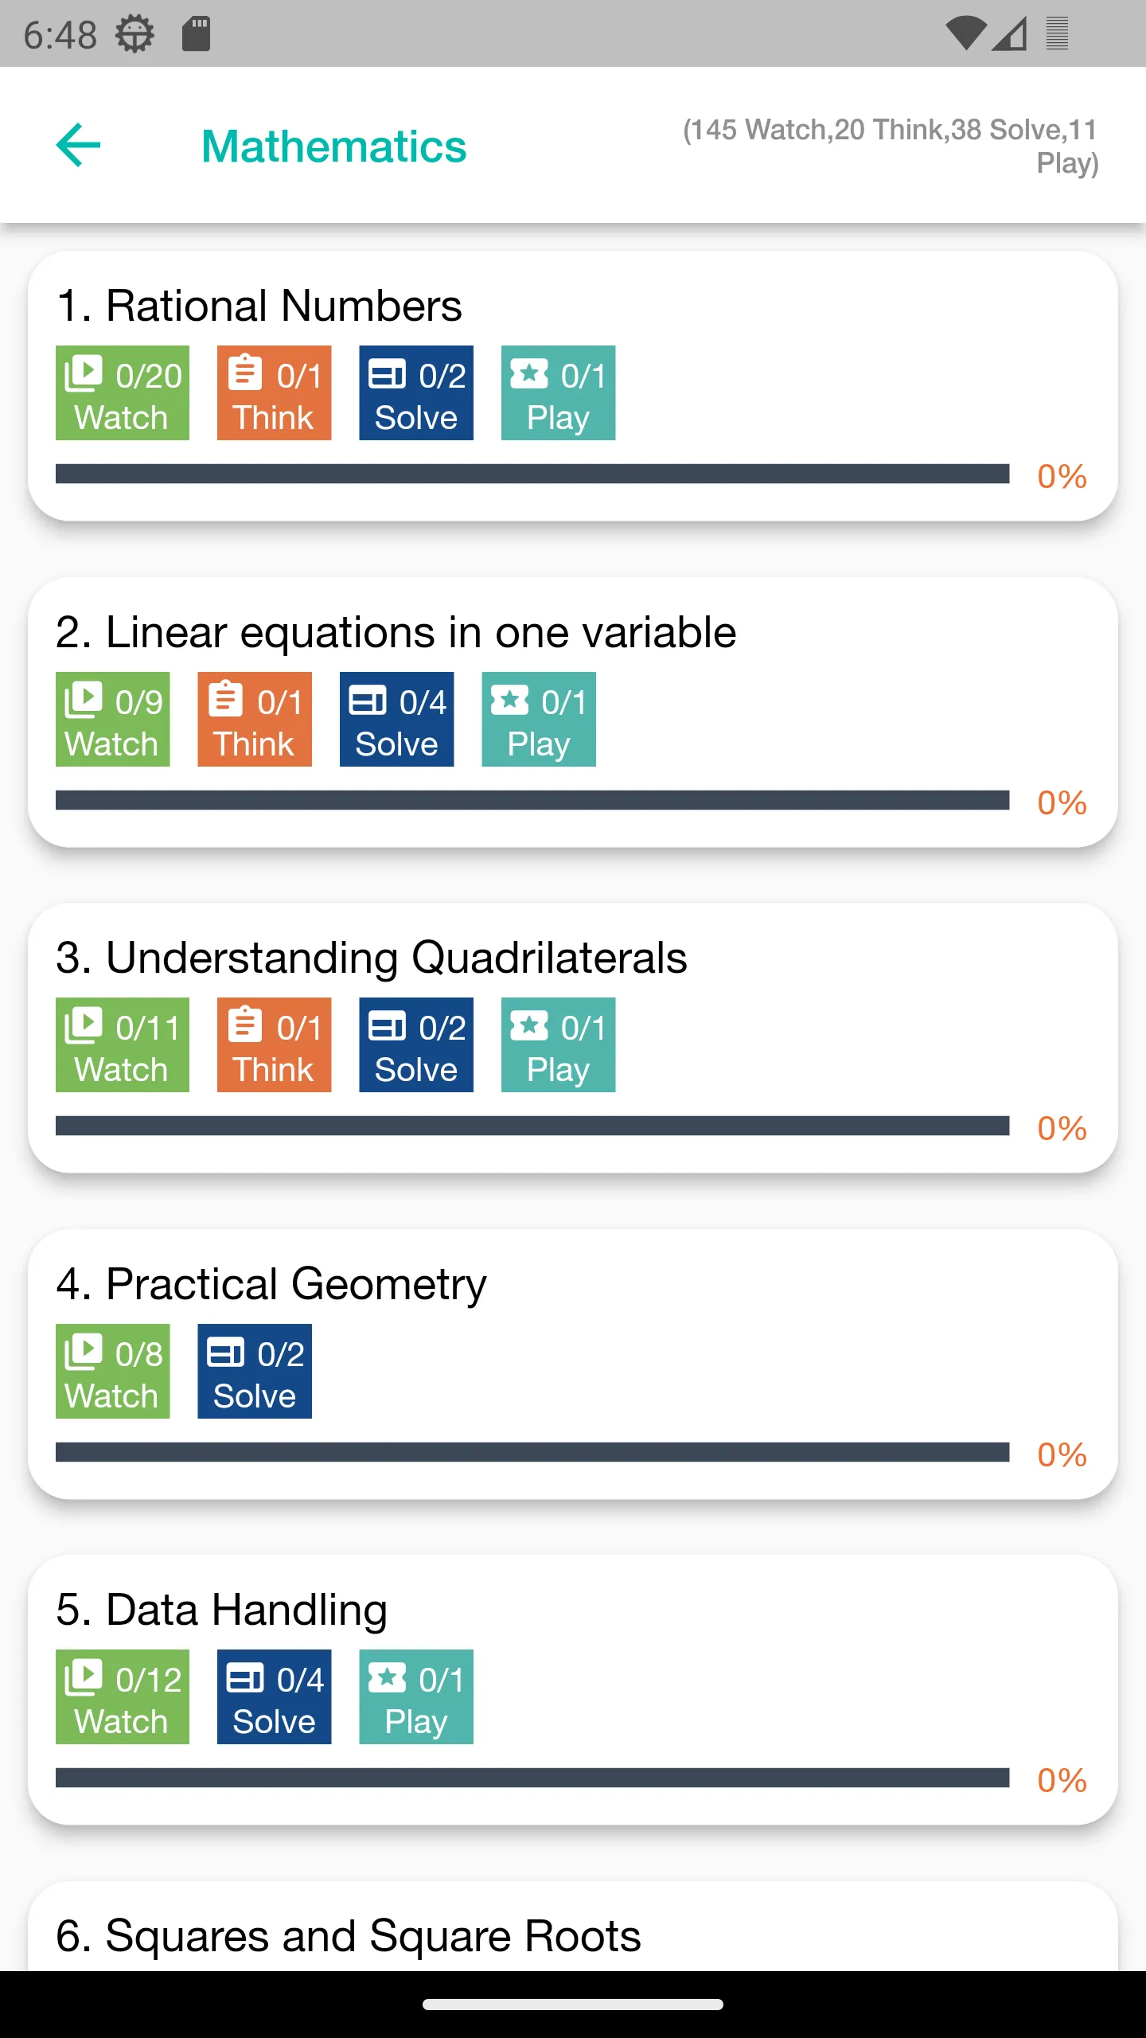Open Solve exercises for Linear equations chapter

pos(396,719)
